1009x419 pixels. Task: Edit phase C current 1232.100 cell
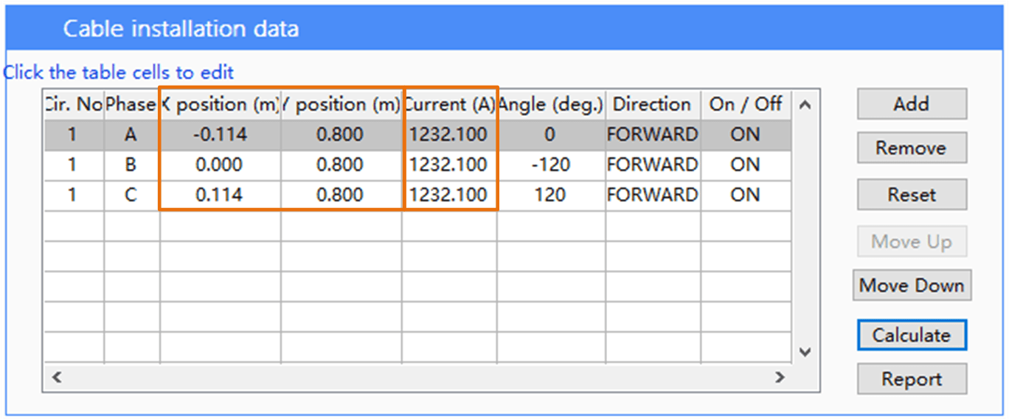point(449,195)
